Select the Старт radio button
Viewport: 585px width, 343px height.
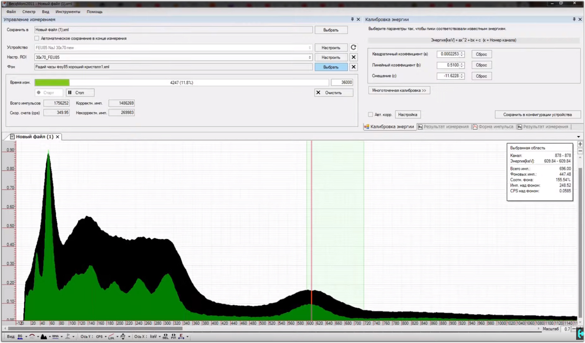pyautogui.click(x=39, y=93)
